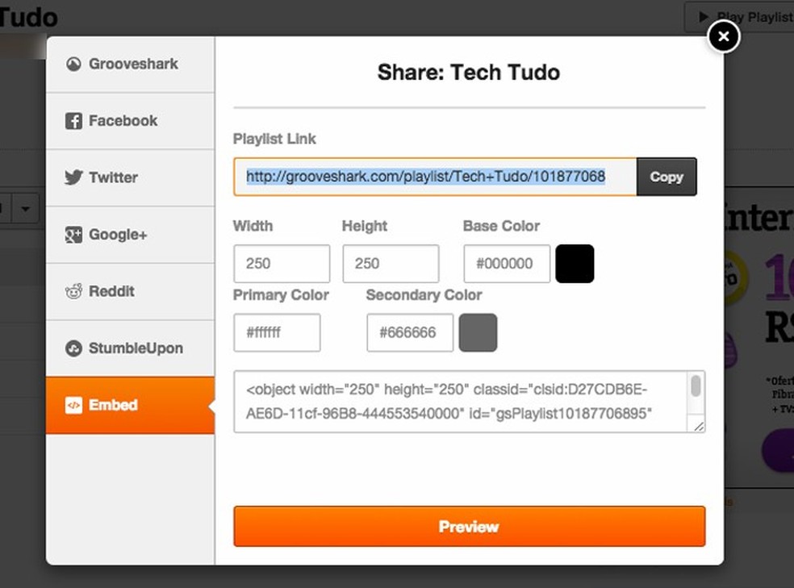Focus the Width input field

[x=281, y=264]
